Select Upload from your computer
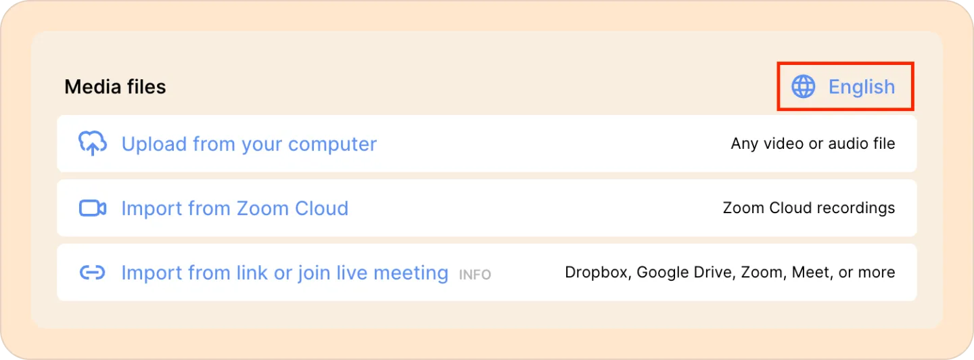This screenshot has height=360, width=974. [249, 144]
